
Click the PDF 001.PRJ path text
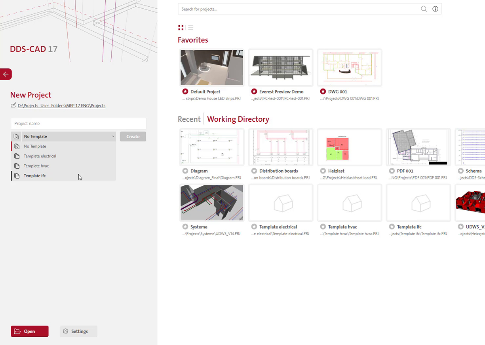pyautogui.click(x=418, y=178)
